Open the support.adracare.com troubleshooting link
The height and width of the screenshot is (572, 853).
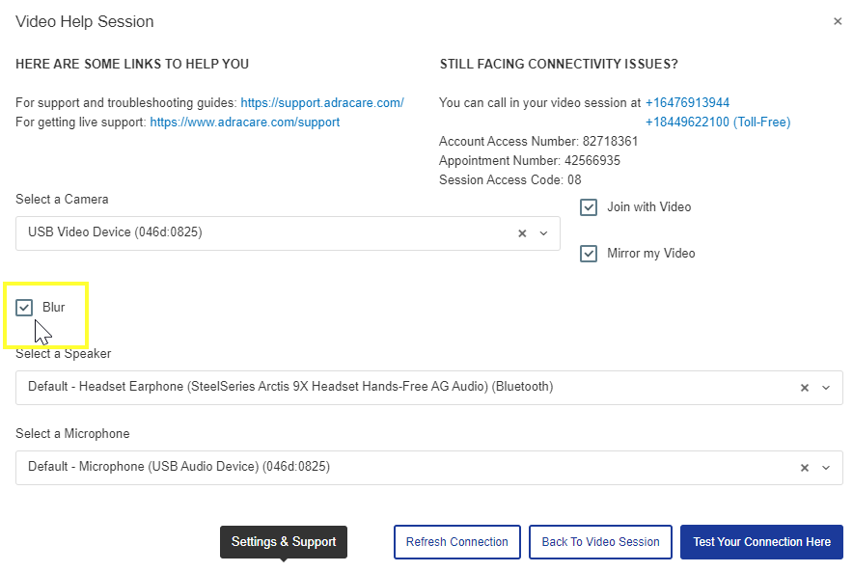click(322, 103)
